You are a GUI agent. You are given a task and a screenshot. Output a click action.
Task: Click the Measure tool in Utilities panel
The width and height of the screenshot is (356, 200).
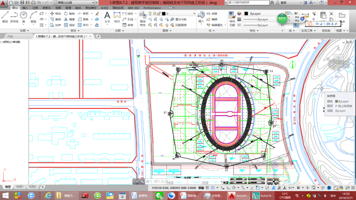(305, 16)
